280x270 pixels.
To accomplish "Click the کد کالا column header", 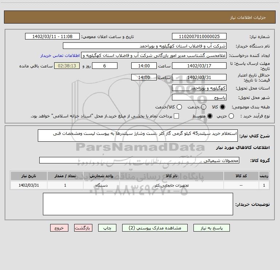I will click(x=241, y=176).
